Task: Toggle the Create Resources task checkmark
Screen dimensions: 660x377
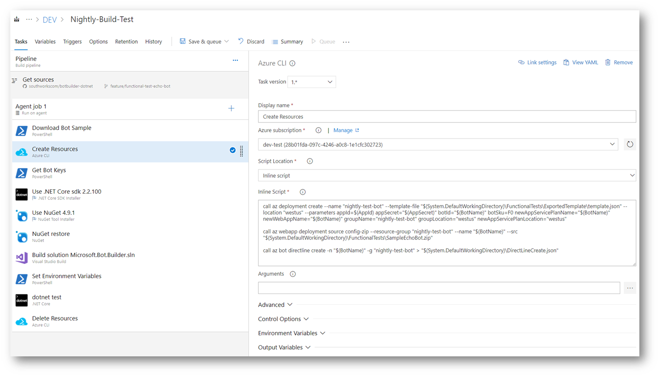Action: click(232, 150)
